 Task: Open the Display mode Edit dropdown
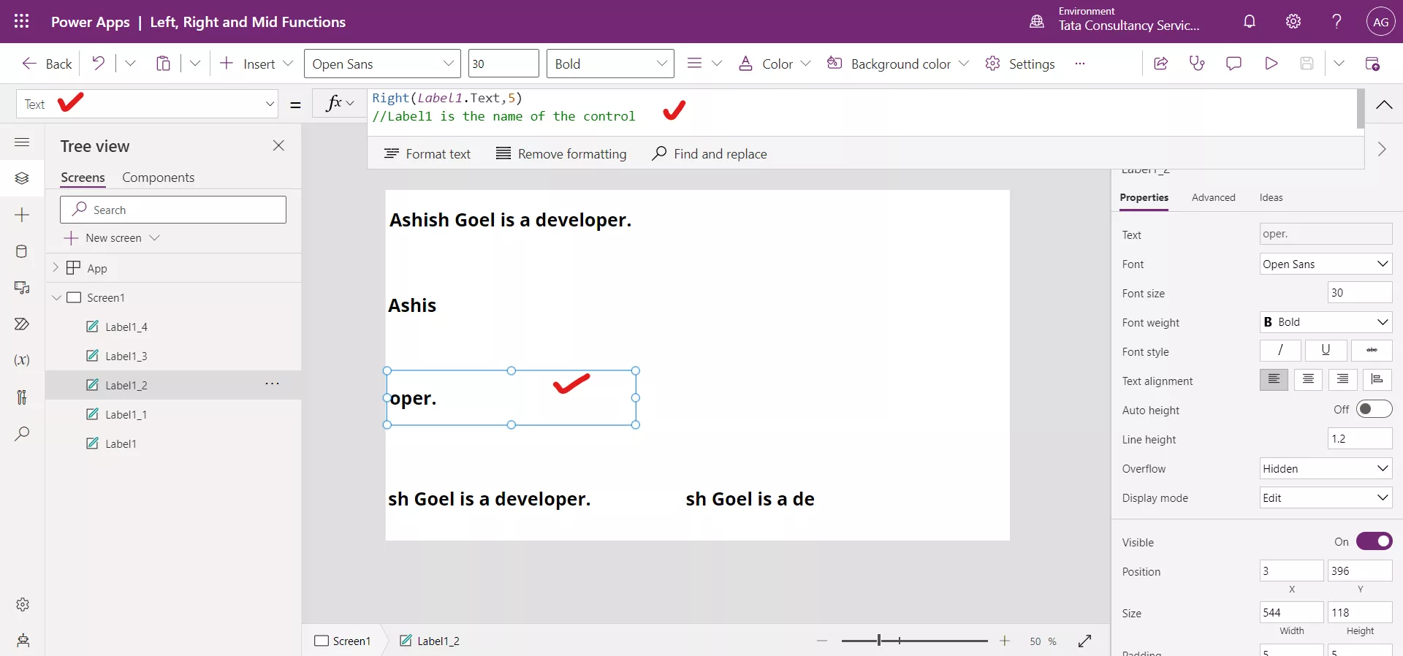tap(1326, 497)
